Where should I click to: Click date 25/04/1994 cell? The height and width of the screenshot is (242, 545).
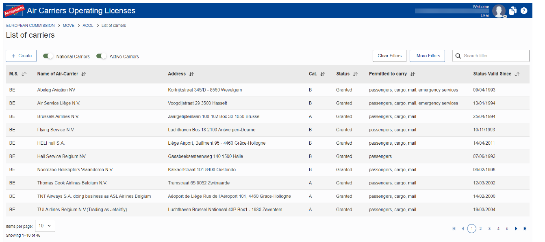(484, 117)
